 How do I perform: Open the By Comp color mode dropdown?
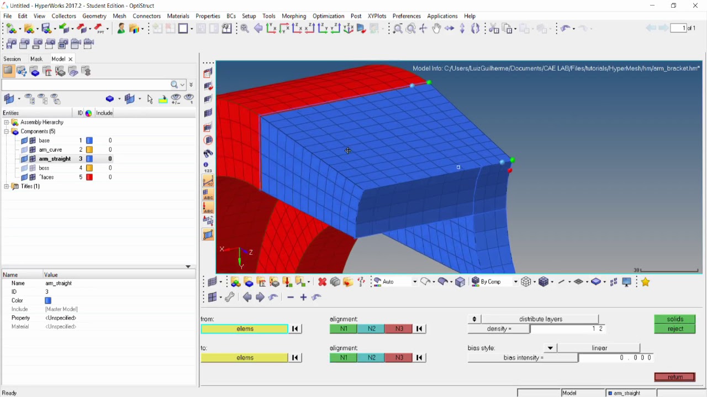click(515, 282)
